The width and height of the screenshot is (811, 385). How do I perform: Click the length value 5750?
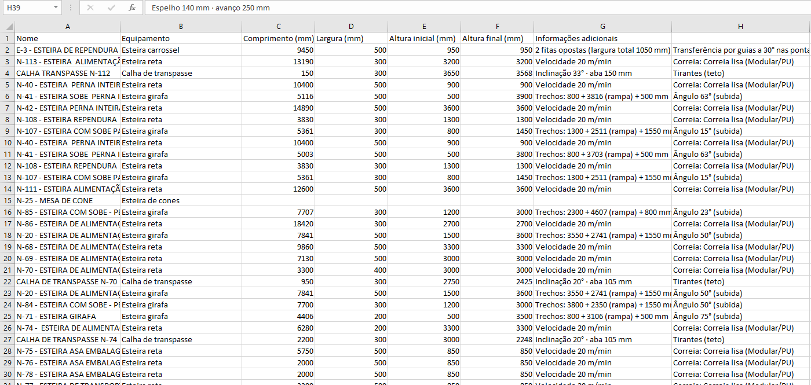click(x=279, y=351)
